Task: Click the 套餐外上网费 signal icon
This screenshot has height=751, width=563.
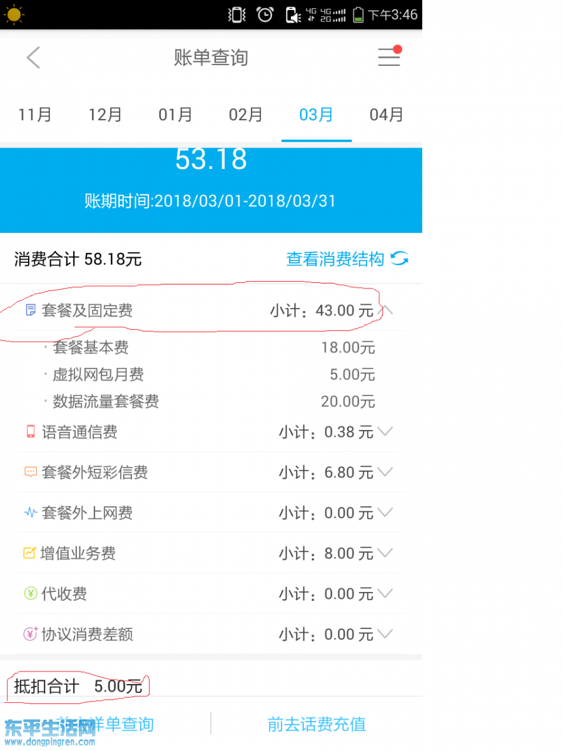Action: tap(29, 513)
